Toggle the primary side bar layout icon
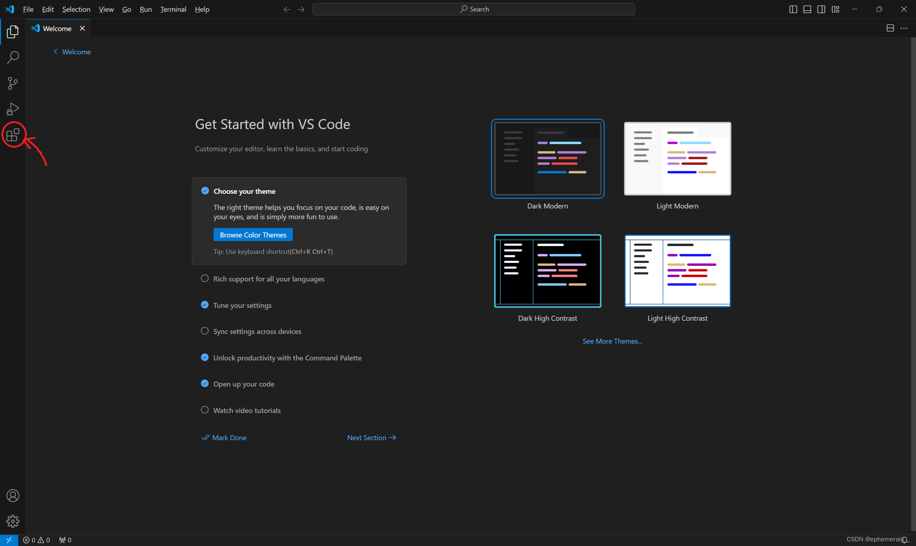Image resolution: width=916 pixels, height=546 pixels. point(793,9)
